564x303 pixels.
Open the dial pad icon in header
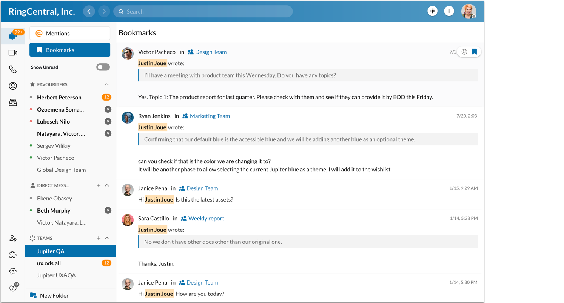click(x=432, y=11)
